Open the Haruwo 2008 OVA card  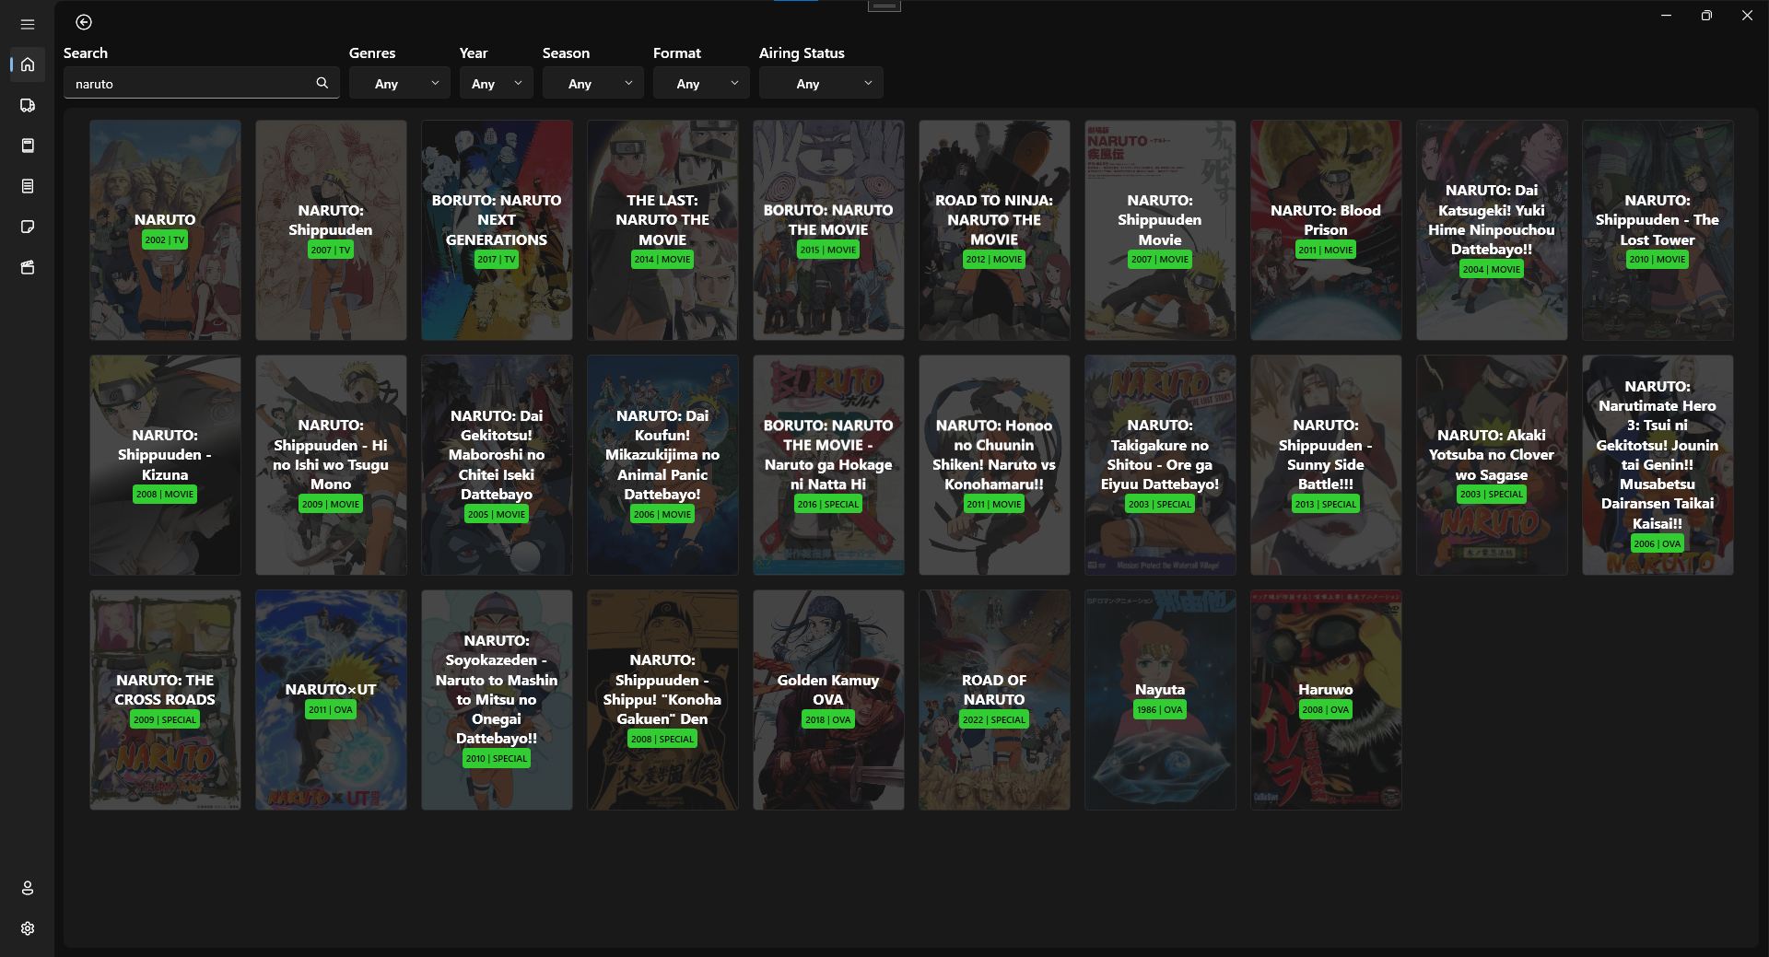1326,700
